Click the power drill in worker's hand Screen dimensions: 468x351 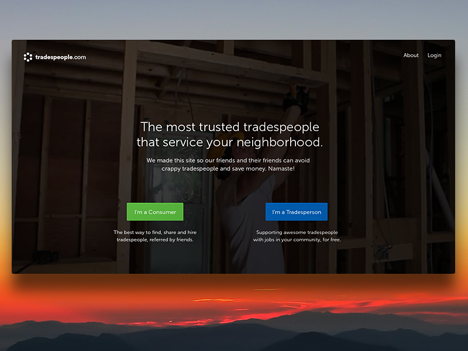tap(295, 97)
